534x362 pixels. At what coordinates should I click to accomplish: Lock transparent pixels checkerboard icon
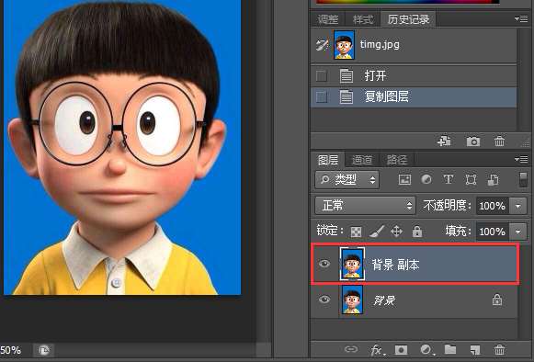click(x=356, y=232)
